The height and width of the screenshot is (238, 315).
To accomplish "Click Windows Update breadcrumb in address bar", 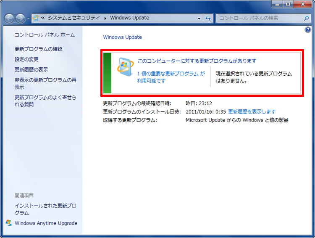I will [130, 18].
